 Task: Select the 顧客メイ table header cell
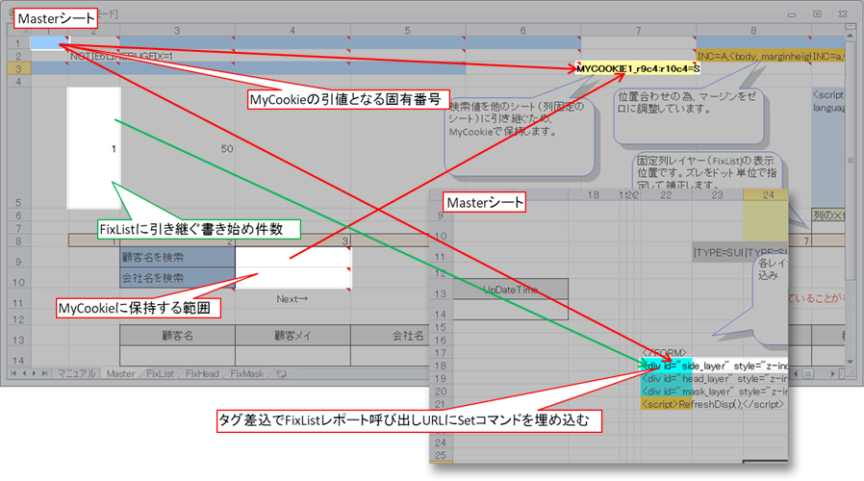click(292, 336)
